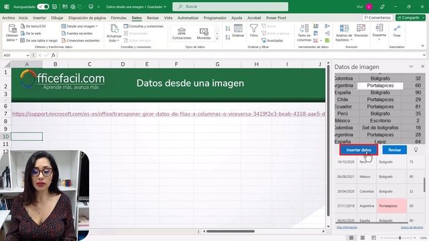Click the blue Revisar button in pane
429x241 pixels.
point(395,150)
